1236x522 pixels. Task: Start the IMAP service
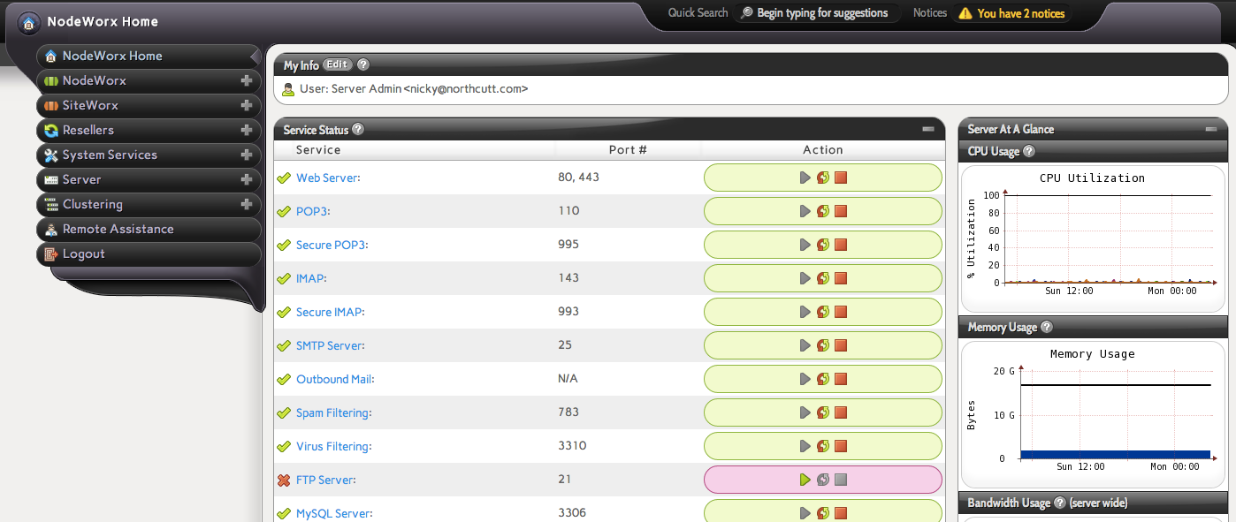pyautogui.click(x=805, y=278)
